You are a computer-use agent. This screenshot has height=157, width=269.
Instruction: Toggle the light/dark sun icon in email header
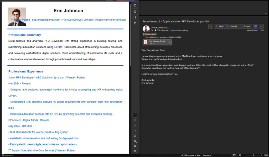[210, 26]
